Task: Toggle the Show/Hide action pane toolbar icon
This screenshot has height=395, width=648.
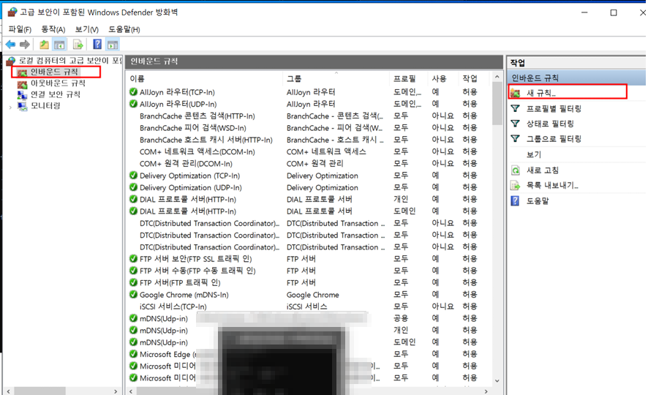Action: click(x=113, y=44)
